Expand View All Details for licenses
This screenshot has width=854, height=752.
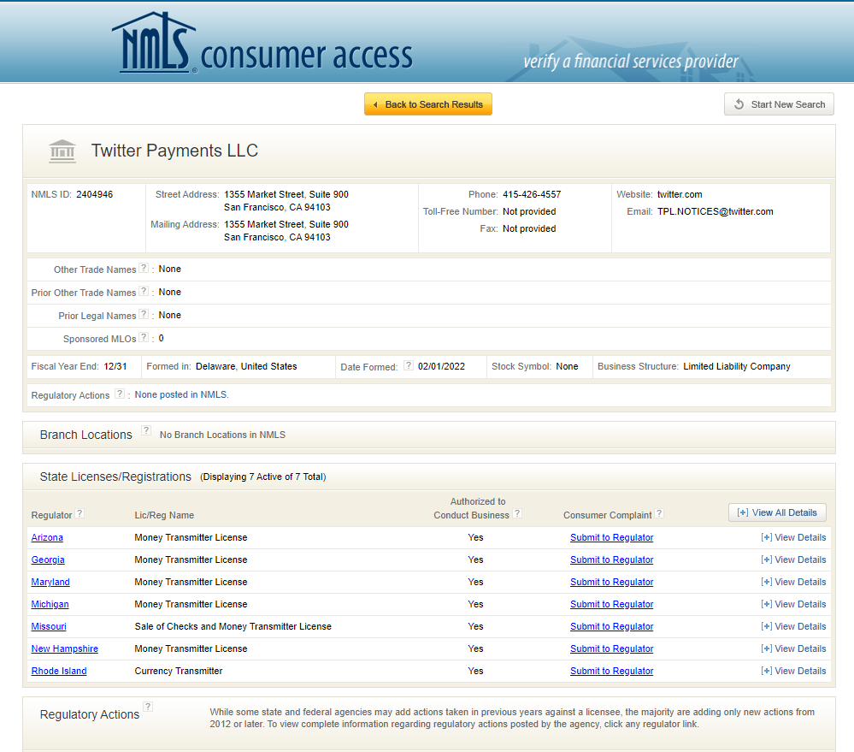point(777,512)
